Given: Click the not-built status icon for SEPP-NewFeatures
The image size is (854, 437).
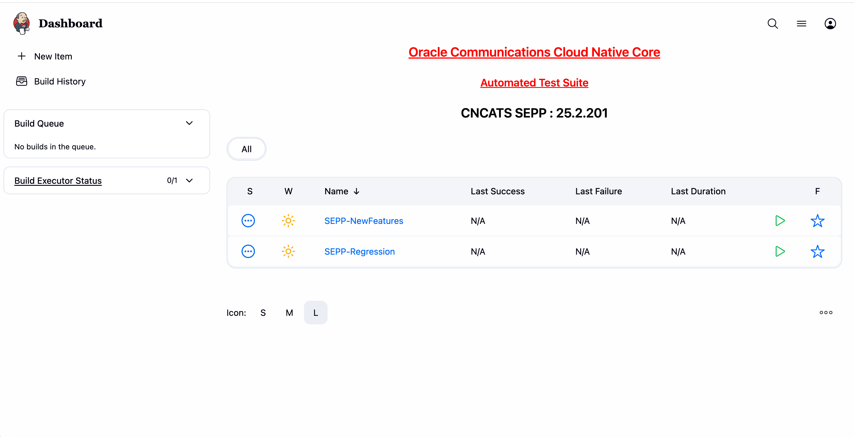Looking at the screenshot, I should click(248, 221).
